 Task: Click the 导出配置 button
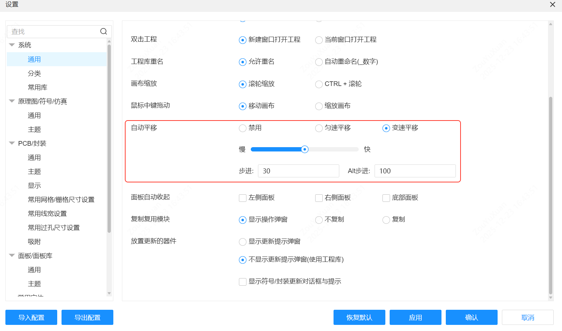coord(87,317)
